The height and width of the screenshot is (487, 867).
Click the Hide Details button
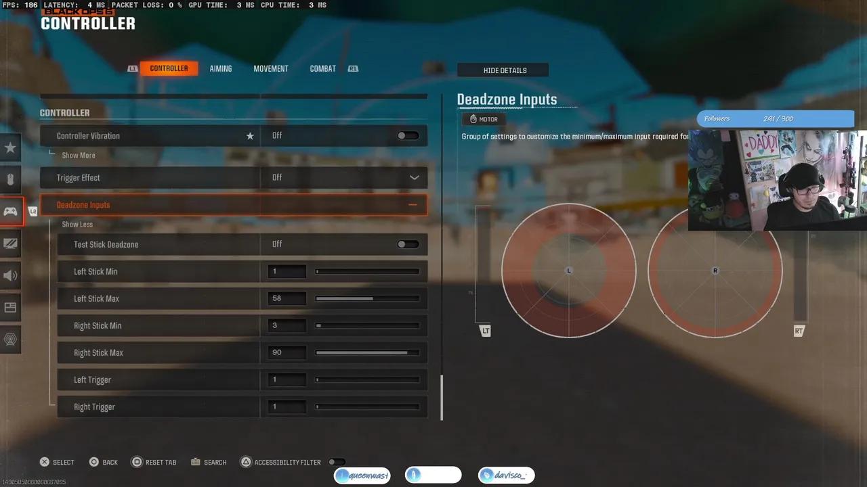[x=503, y=70]
